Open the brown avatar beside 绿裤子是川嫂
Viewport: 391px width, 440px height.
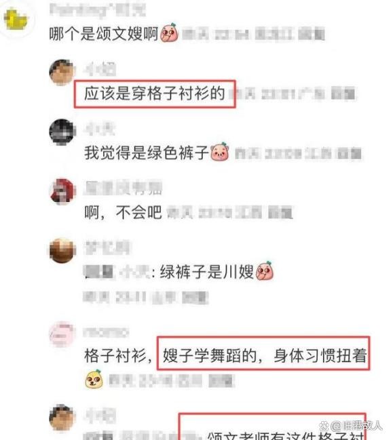coord(62,251)
